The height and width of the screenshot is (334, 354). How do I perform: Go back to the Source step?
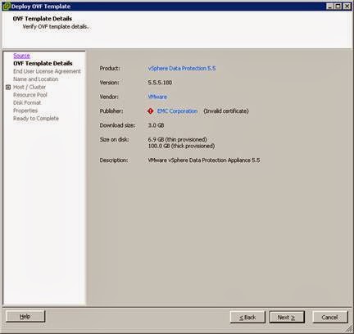point(21,56)
